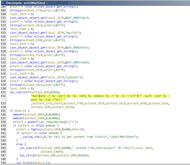Click &DAT_0001f6a4 reference on line 123
190x165 pixels.
point(76,62)
